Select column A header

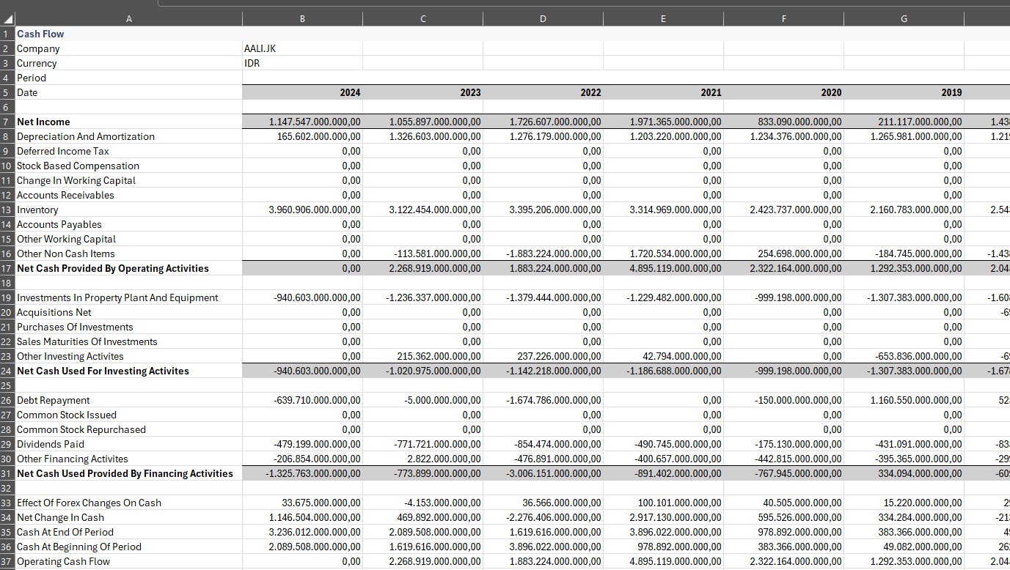pos(129,19)
